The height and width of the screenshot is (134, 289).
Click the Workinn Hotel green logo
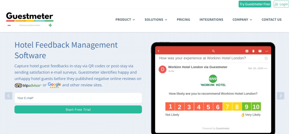click(x=213, y=80)
